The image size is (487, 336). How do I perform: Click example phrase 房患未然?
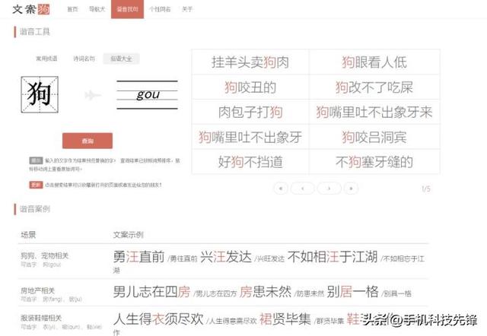coord(266,292)
